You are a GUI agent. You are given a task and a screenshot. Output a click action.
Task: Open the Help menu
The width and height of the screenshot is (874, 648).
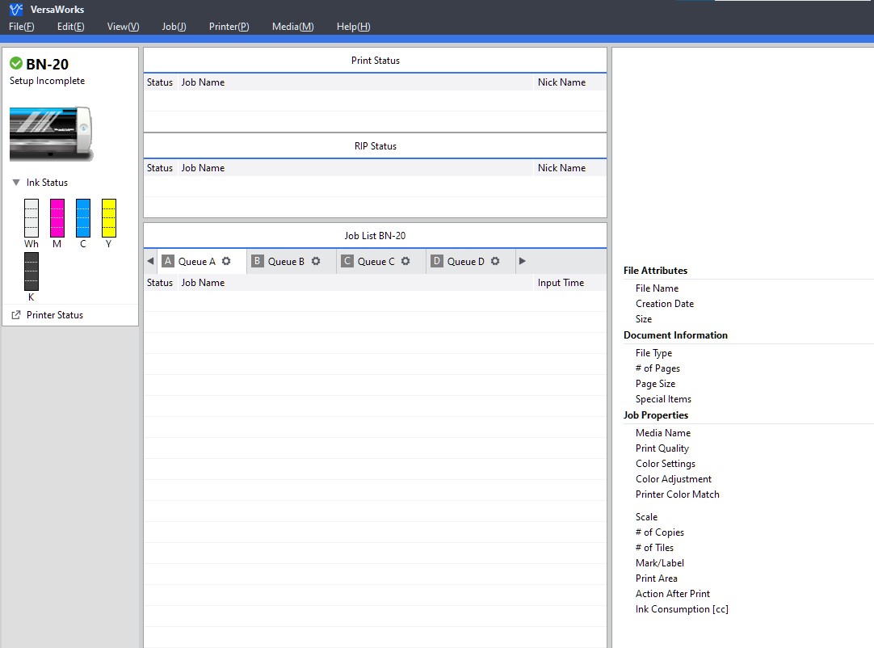click(x=353, y=27)
